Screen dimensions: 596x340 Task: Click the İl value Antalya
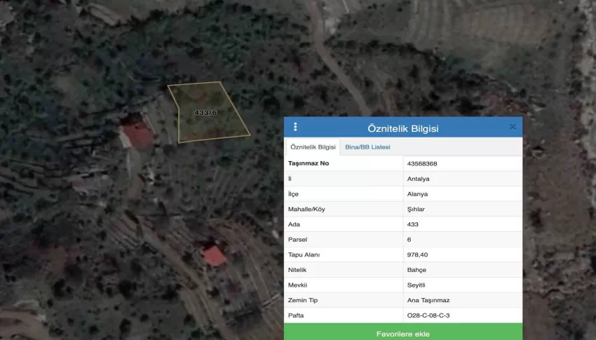point(418,179)
